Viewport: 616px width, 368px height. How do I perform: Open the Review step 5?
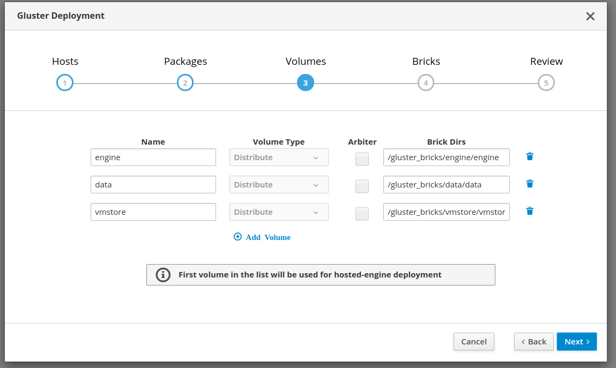point(546,83)
